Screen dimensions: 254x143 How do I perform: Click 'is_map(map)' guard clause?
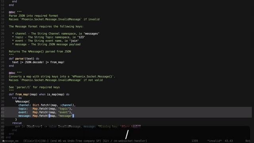point(56,95)
